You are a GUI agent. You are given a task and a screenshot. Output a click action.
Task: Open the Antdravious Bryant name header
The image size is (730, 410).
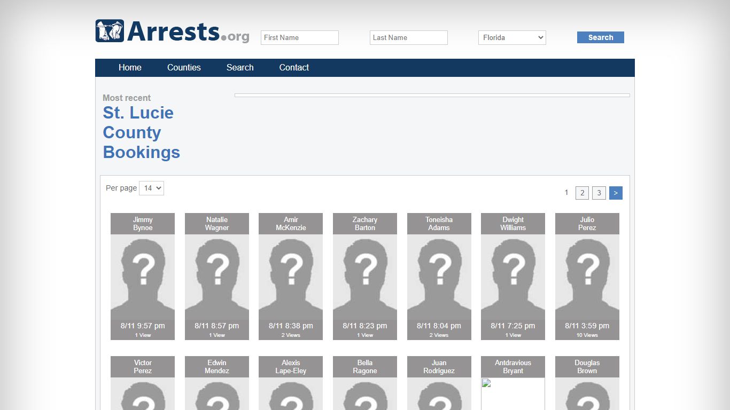pyautogui.click(x=513, y=367)
